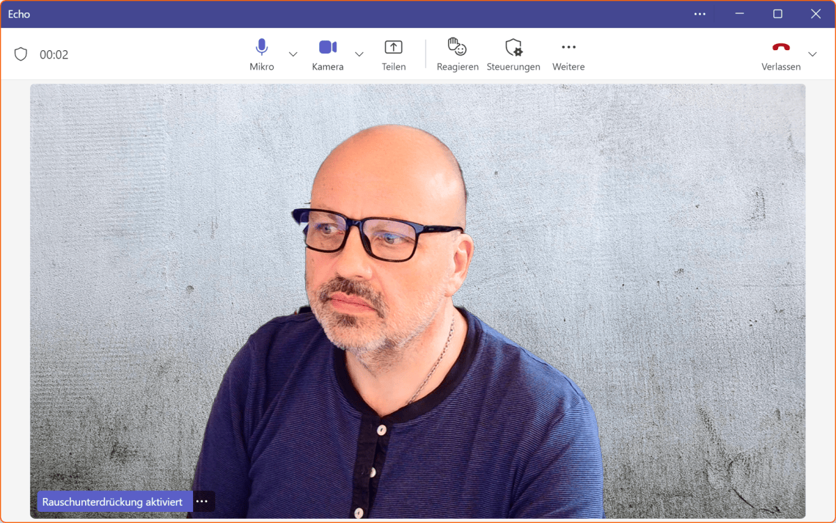Click the Echo window title

(20, 14)
